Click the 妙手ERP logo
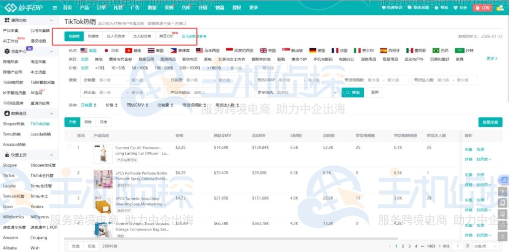The height and width of the screenshot is (252, 509). [x=25, y=8]
